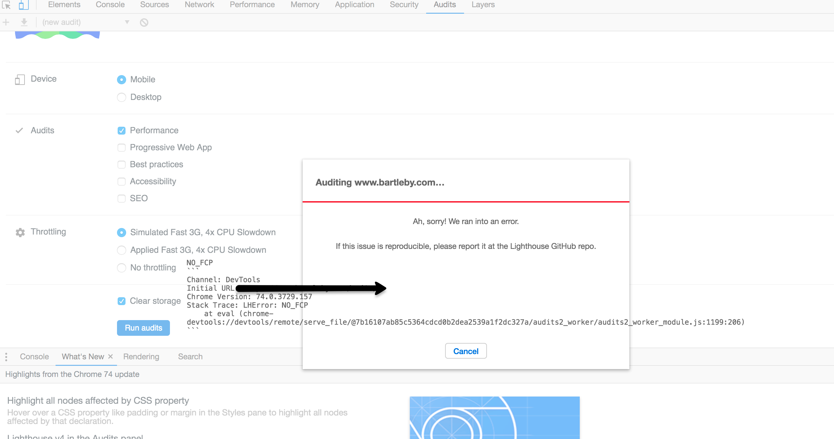Select No throttling radio
Image resolution: width=834 pixels, height=439 pixels.
(x=122, y=268)
